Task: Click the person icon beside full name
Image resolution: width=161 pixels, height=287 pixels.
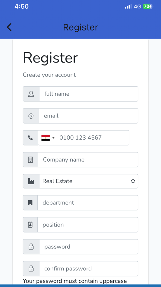Action: (x=31, y=94)
